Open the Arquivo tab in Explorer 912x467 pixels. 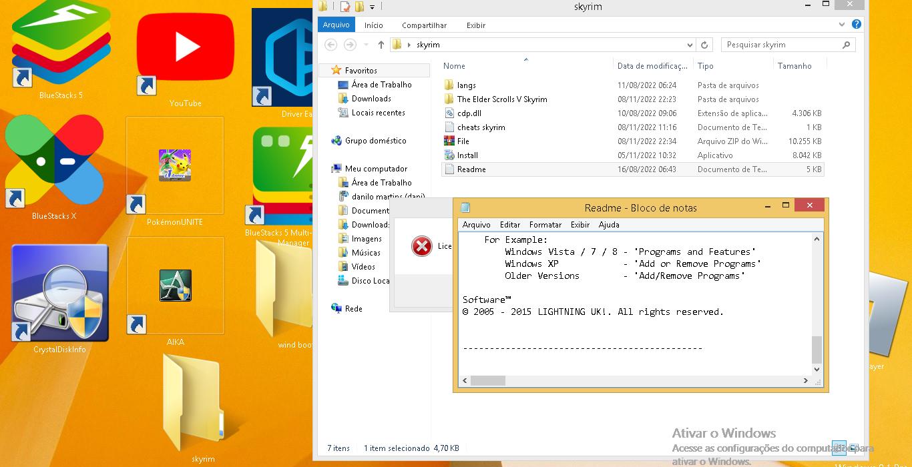pos(336,25)
